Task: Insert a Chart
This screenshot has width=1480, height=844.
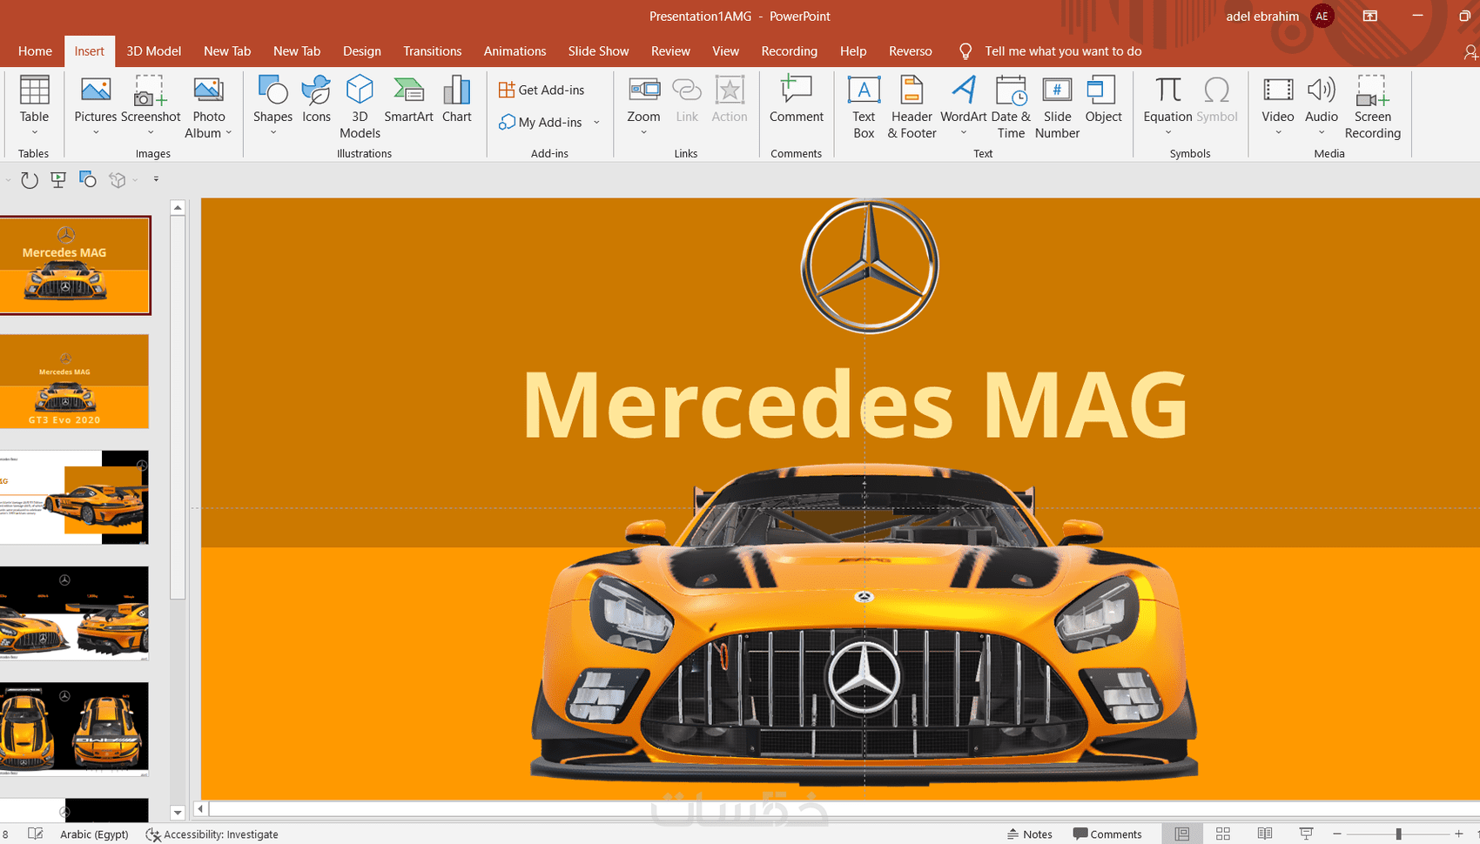Action: [x=456, y=98]
